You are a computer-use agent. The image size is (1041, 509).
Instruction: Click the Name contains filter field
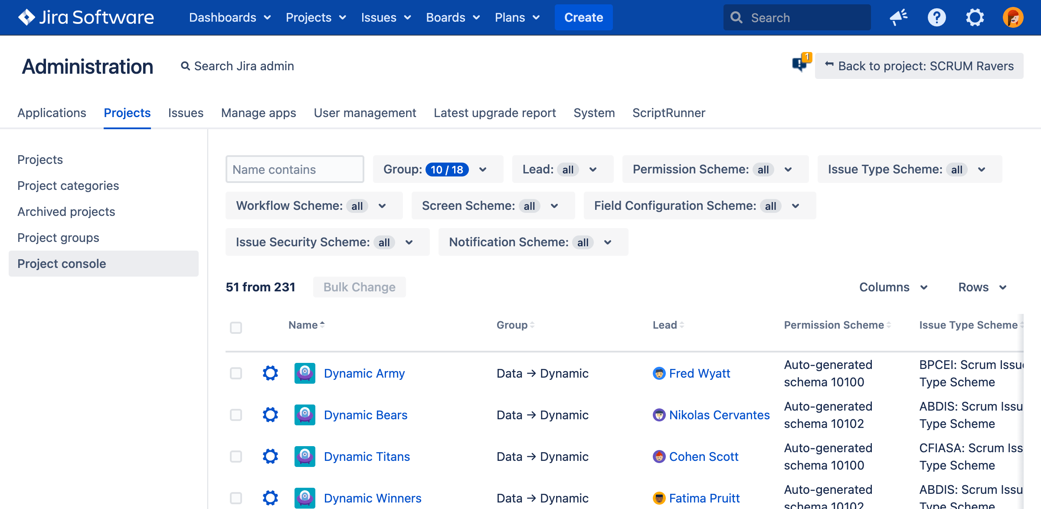[x=295, y=170]
